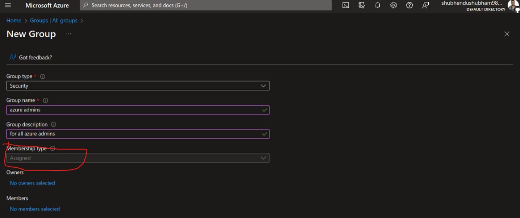Go to Home breadcrumb
This screenshot has height=218, width=520.
coord(14,21)
